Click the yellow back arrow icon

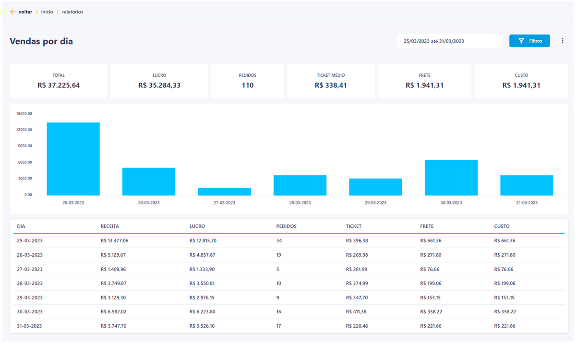13,12
